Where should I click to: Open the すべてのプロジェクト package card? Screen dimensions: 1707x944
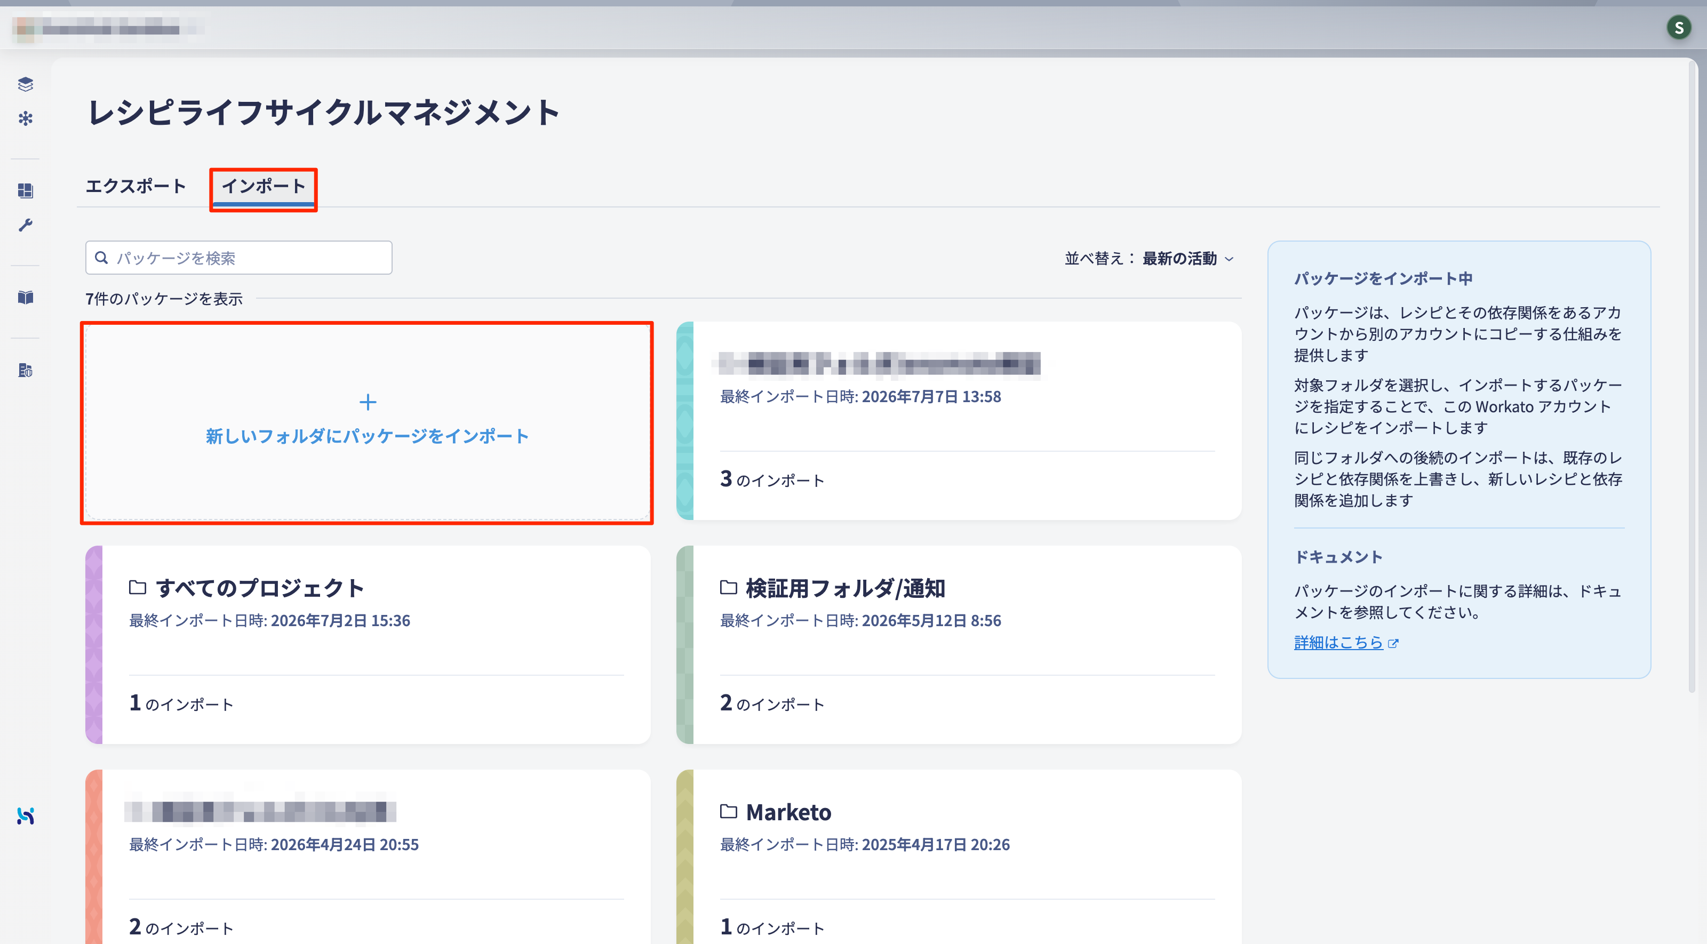tap(368, 645)
